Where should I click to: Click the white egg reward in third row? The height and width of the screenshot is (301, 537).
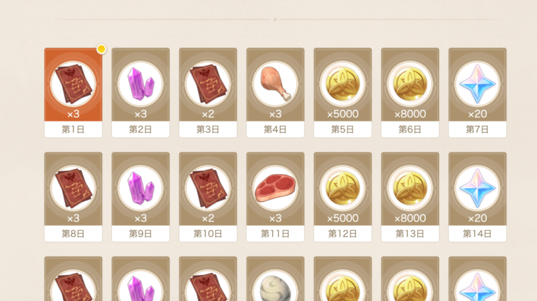point(275,286)
